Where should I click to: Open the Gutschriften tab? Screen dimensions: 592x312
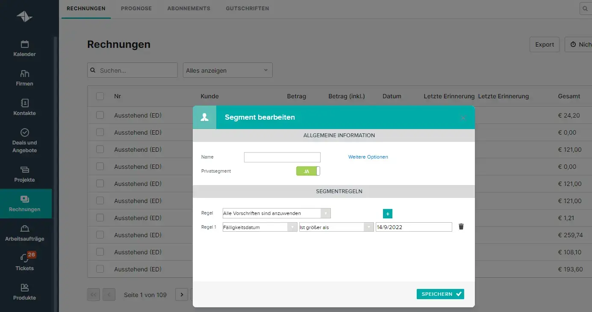tap(247, 9)
